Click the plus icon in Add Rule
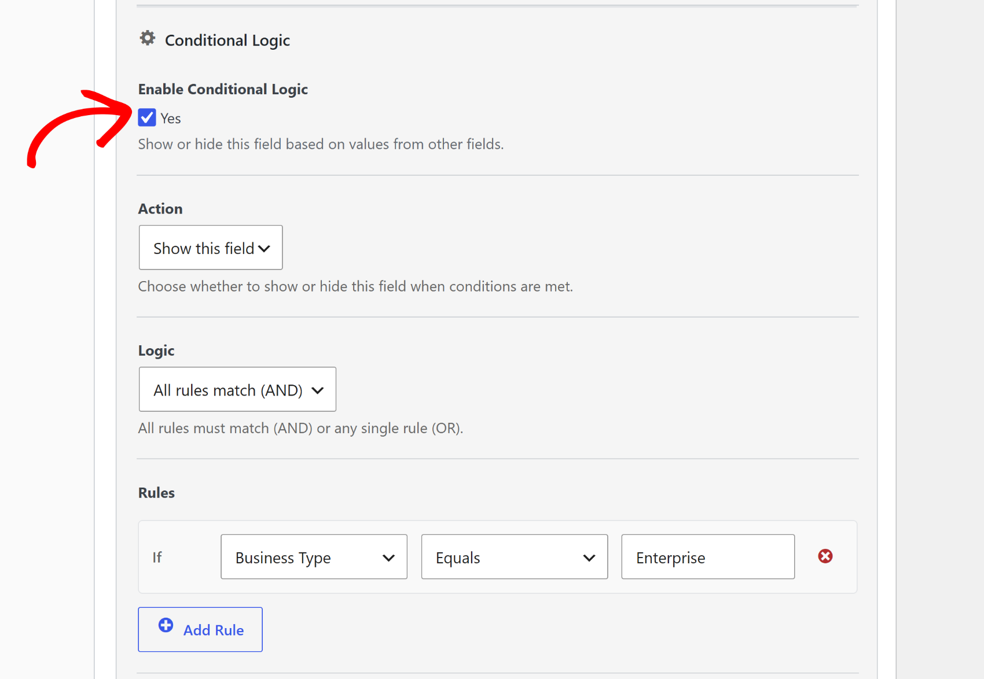Viewport: 984px width, 679px height. 166,625
